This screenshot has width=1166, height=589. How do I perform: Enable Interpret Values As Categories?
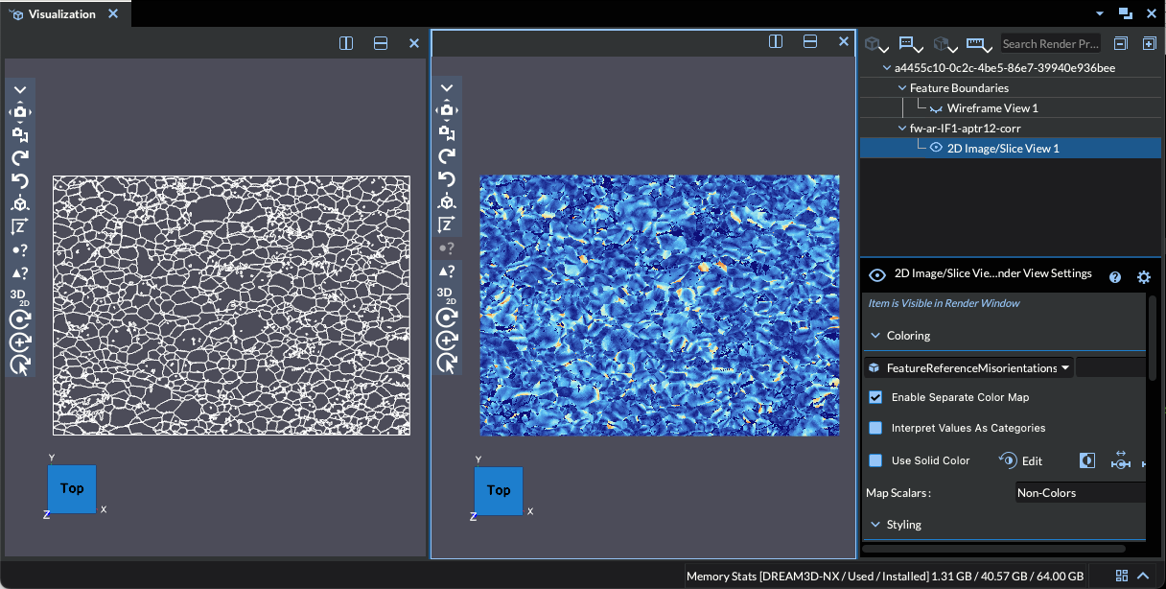click(875, 428)
